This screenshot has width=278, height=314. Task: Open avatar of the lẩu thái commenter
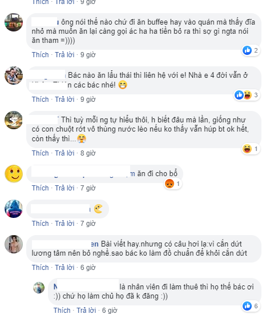click(14, 75)
